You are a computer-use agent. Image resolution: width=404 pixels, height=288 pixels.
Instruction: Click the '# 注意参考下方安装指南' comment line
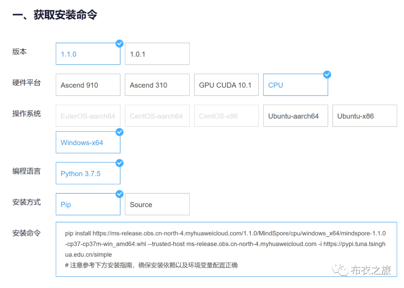click(151, 265)
